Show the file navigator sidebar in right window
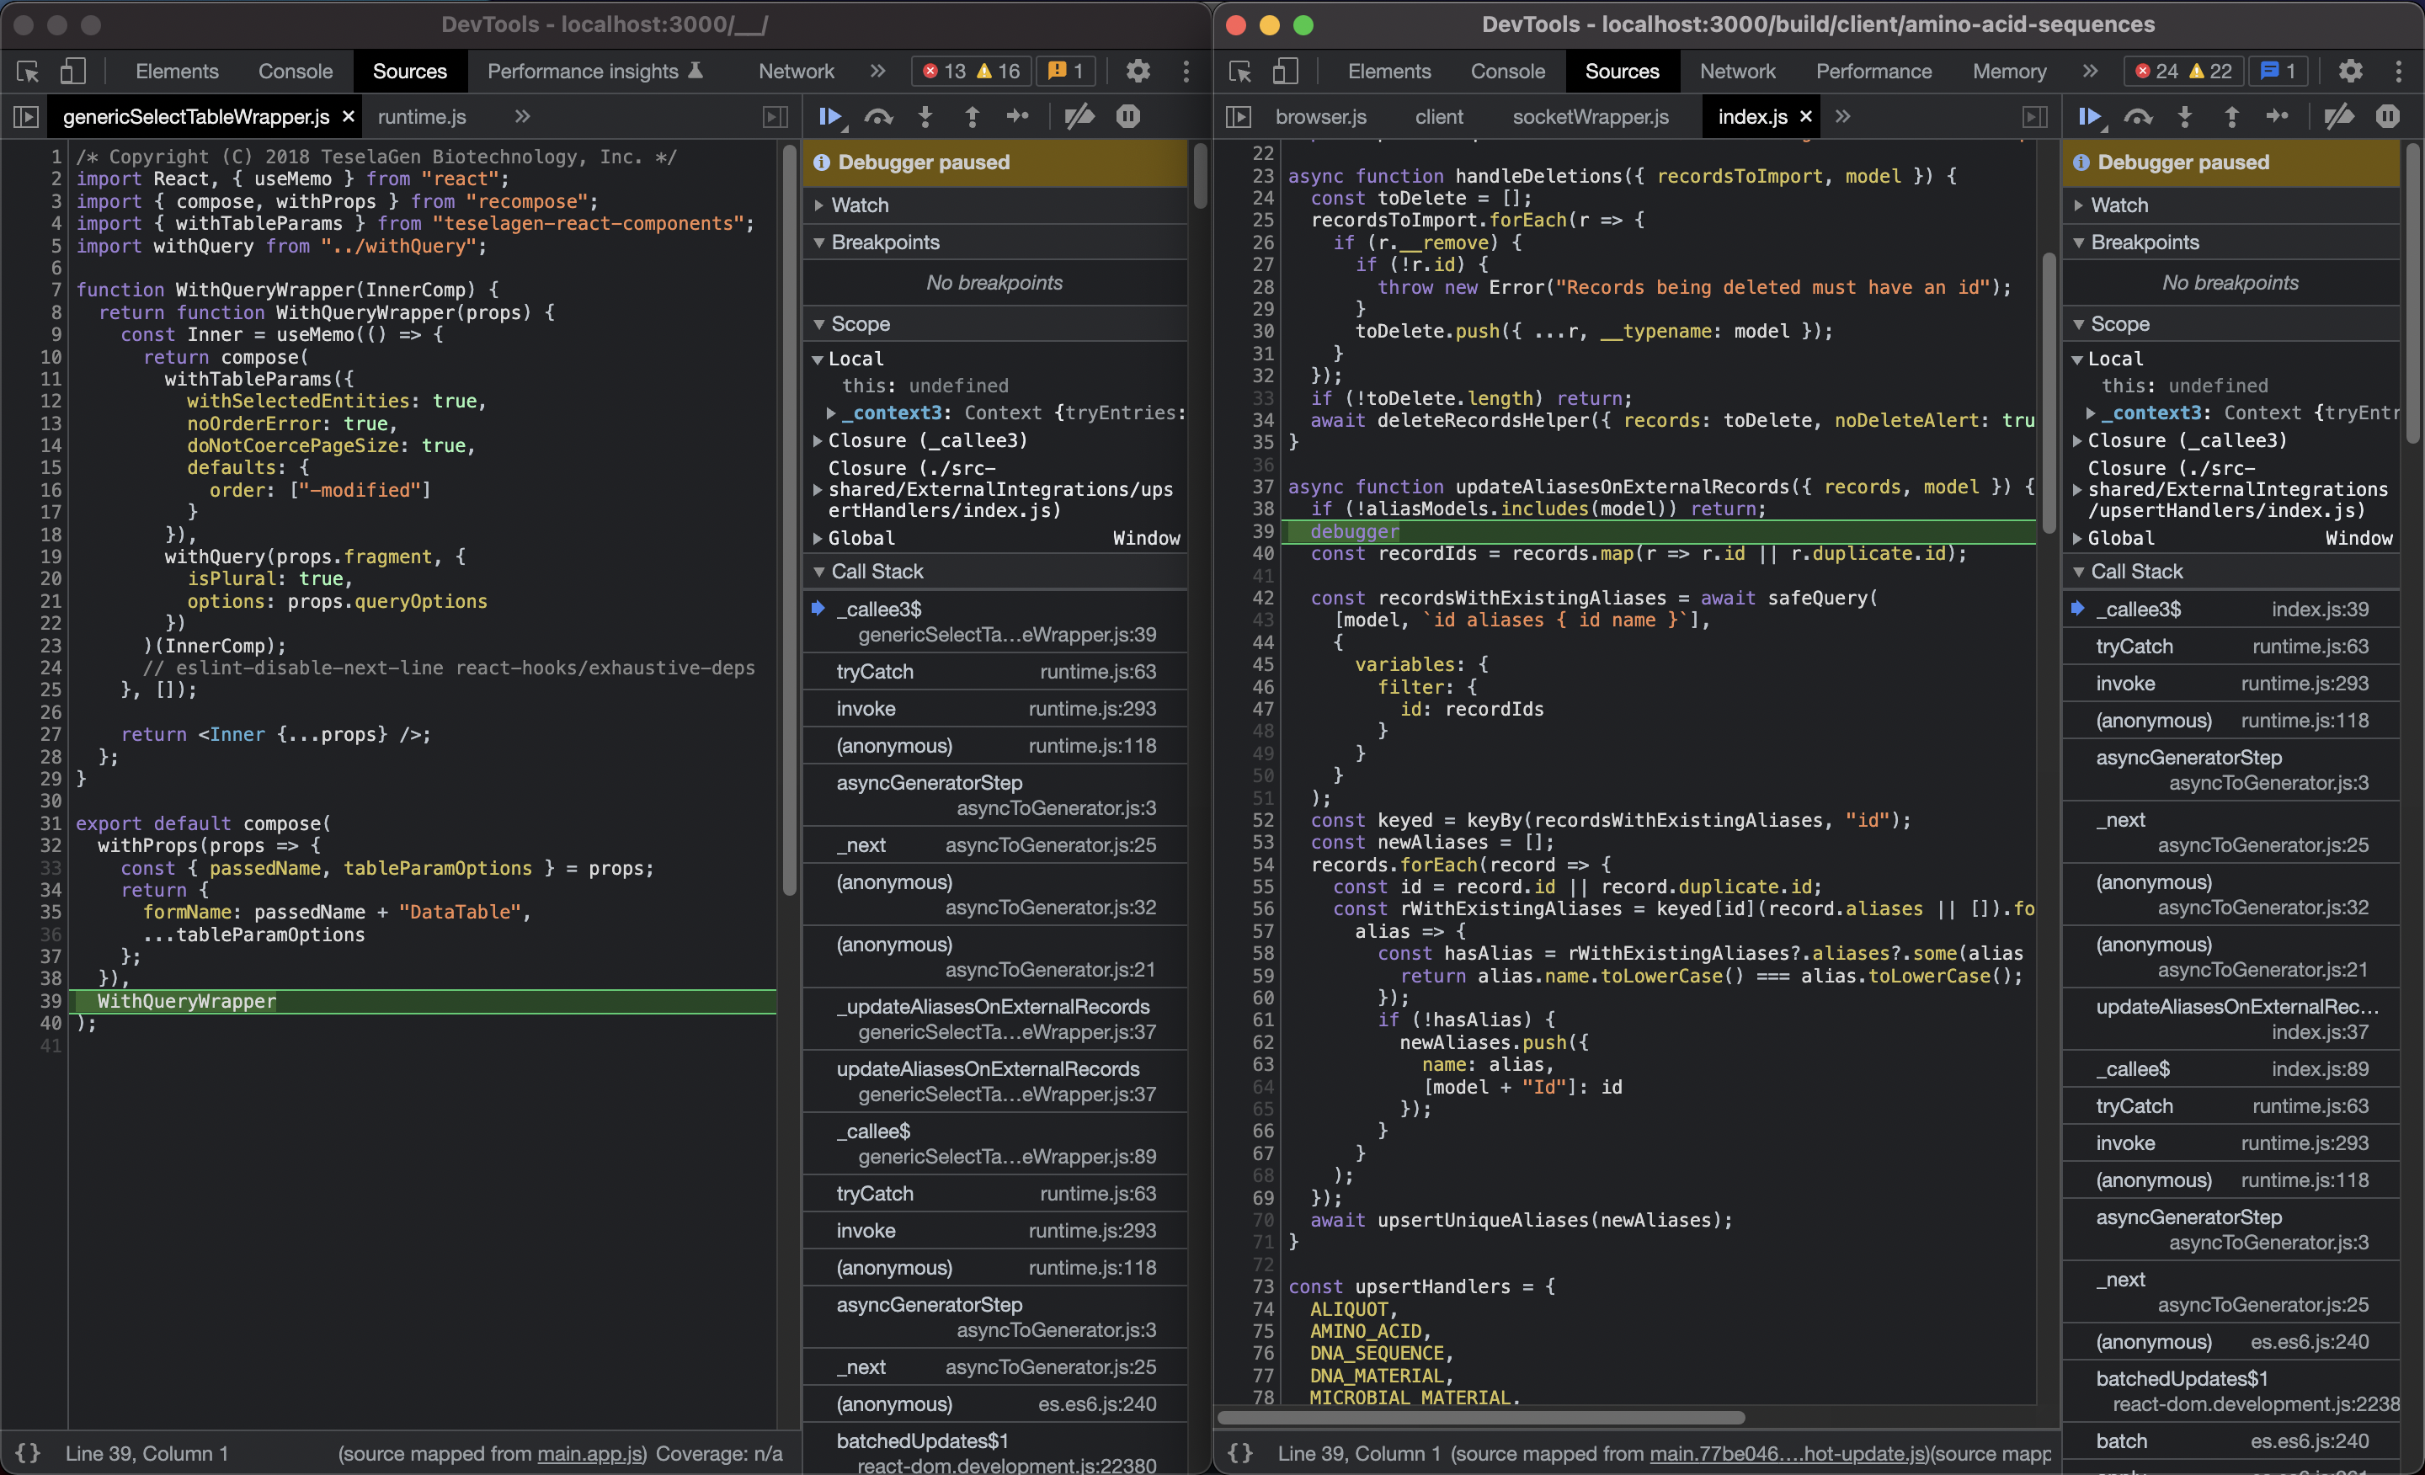The height and width of the screenshot is (1475, 2425). pyautogui.click(x=1238, y=117)
